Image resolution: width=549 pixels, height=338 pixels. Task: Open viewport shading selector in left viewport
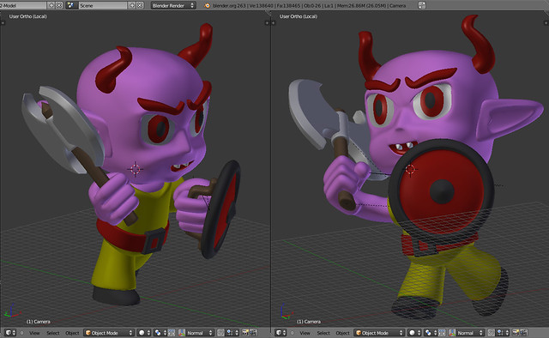(144, 333)
